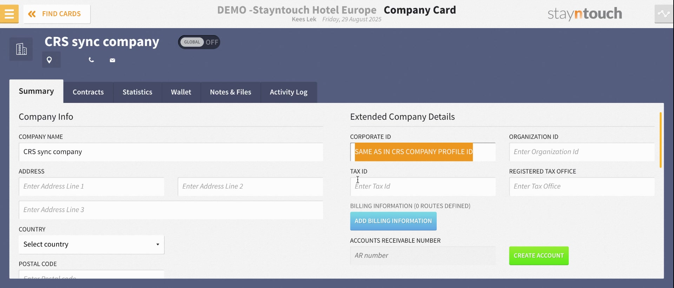Open the Notes & Files tab
The width and height of the screenshot is (674, 288).
click(231, 92)
